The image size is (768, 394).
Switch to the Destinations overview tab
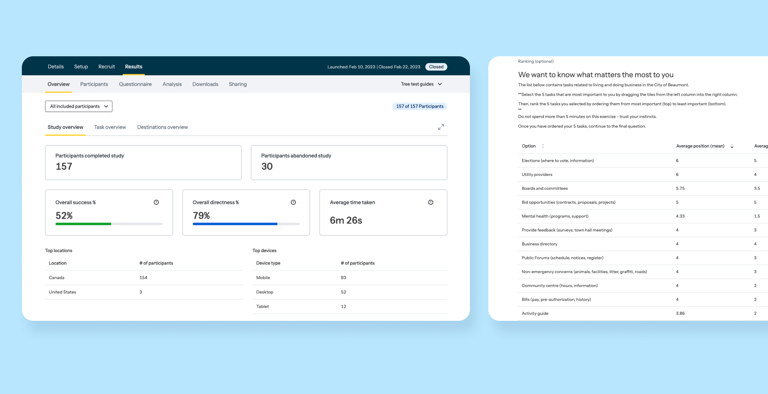[162, 127]
